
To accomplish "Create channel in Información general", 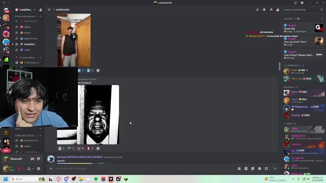I will coord(40,16).
